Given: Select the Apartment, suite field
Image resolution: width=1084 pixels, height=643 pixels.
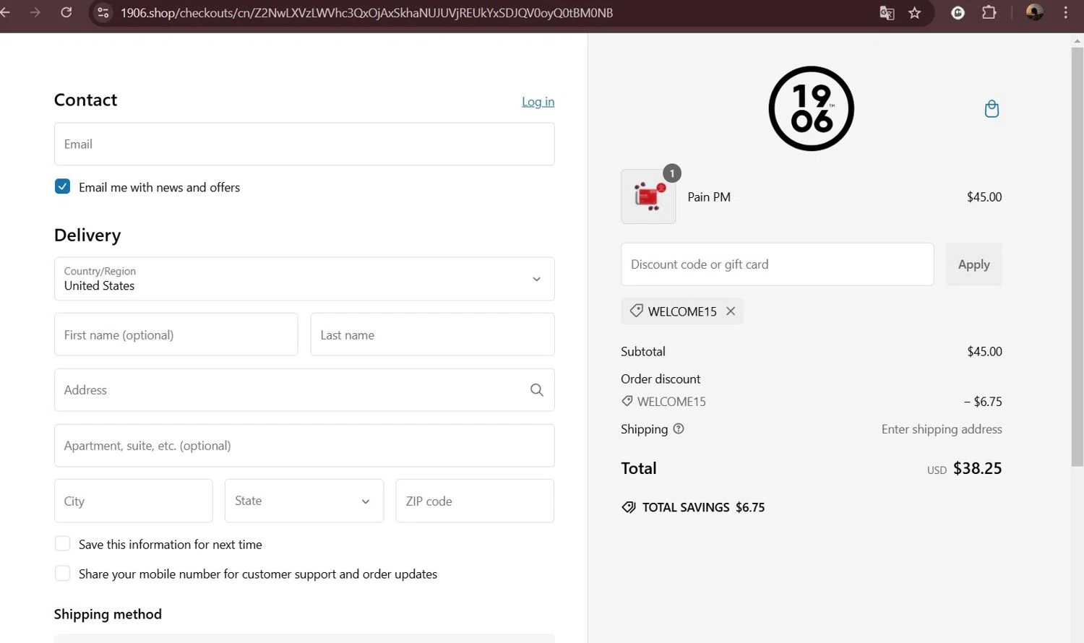Looking at the screenshot, I should tap(304, 446).
